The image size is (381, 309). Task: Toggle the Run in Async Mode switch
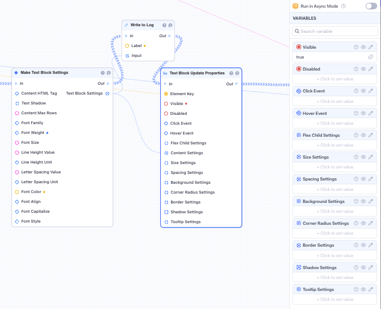[x=371, y=6]
